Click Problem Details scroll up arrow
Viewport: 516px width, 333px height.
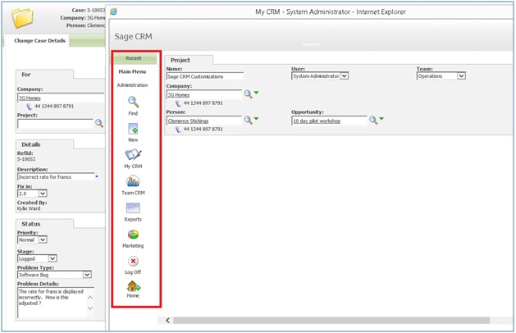(x=90, y=298)
